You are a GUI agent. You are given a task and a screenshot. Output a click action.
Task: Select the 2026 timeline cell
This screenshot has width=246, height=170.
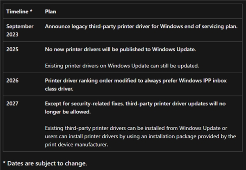point(13,80)
